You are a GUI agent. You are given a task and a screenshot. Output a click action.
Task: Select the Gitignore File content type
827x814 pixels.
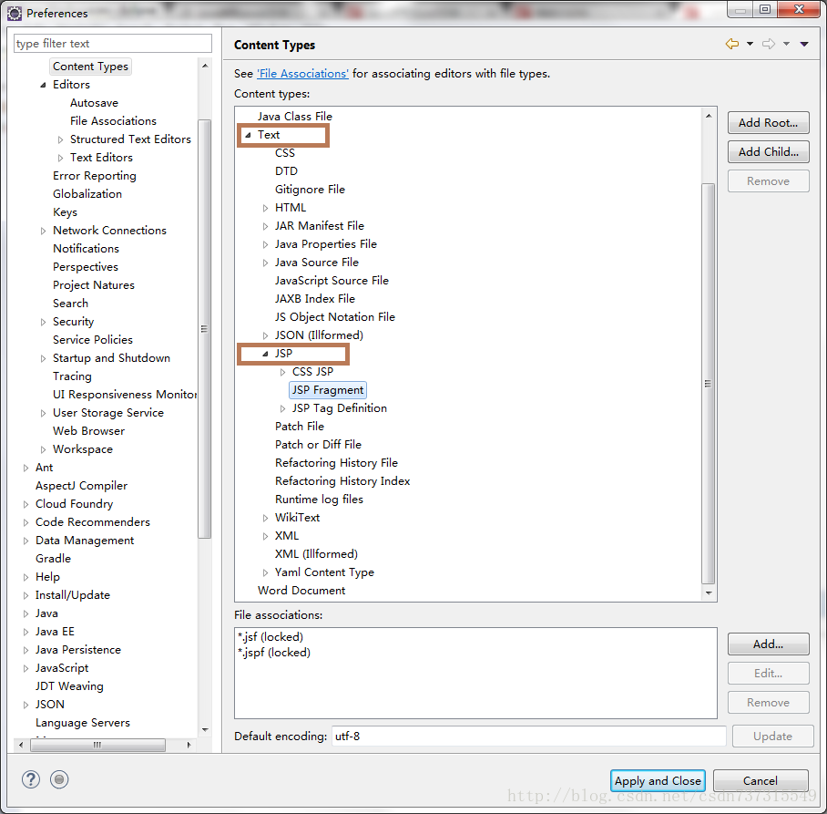point(310,189)
